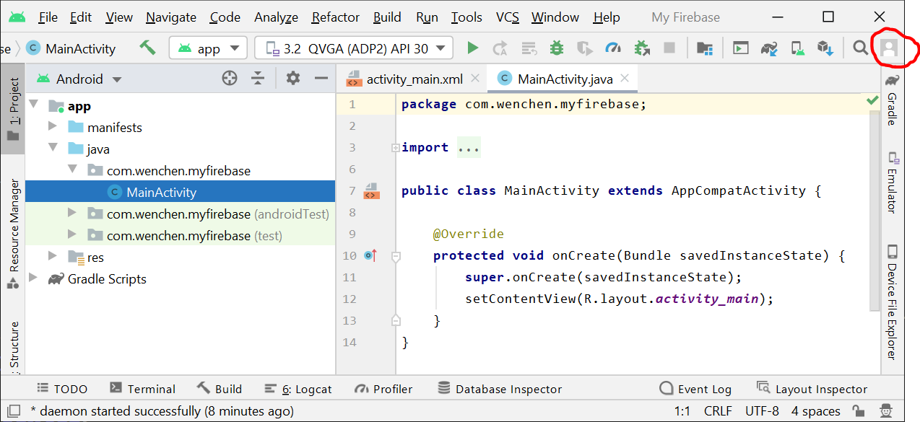Open the app run configuration dropdown
This screenshot has height=422, width=920.
click(208, 48)
